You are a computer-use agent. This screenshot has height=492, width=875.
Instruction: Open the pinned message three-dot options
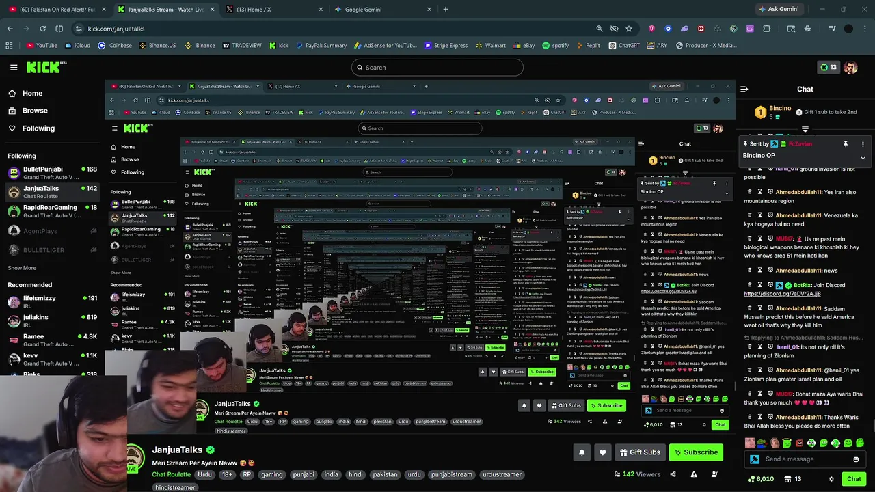click(863, 144)
